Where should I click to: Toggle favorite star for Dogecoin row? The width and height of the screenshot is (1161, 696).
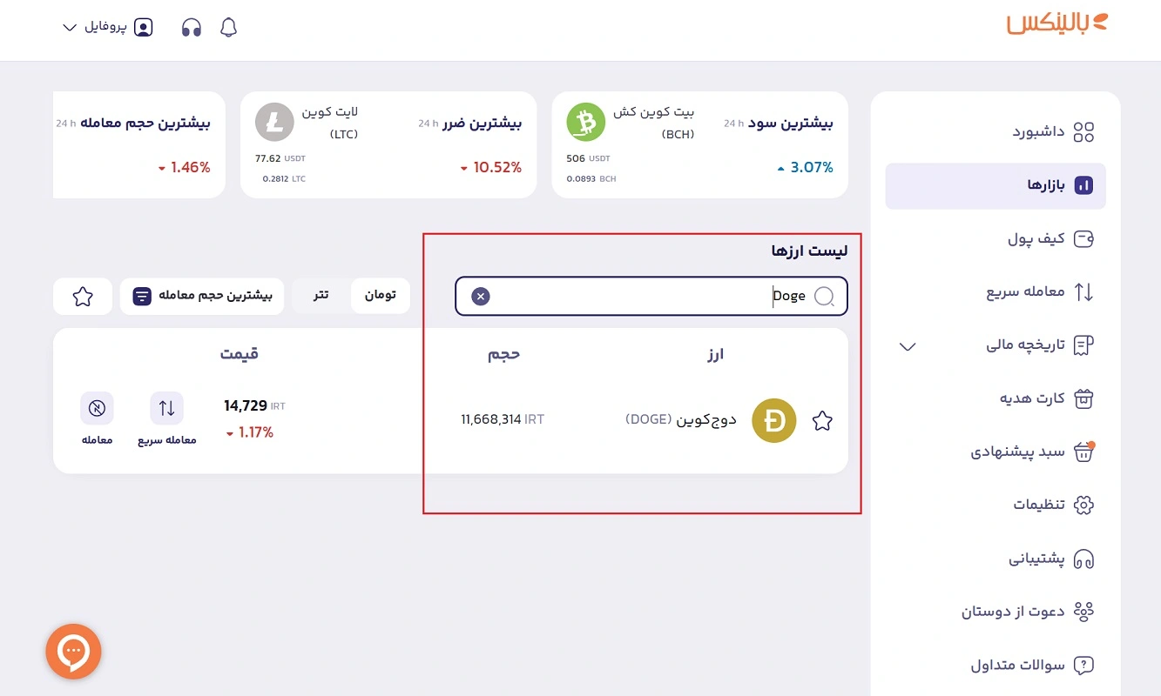click(x=822, y=421)
